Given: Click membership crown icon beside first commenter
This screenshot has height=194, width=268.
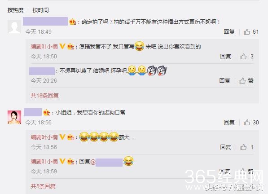Looking at the screenshot, I should click(72, 22).
